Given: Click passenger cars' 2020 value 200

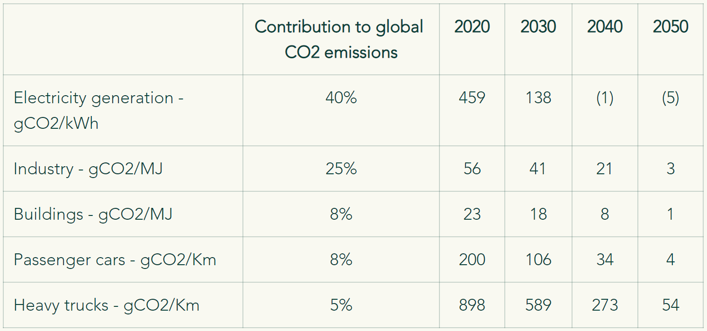Looking at the screenshot, I should 472,260.
